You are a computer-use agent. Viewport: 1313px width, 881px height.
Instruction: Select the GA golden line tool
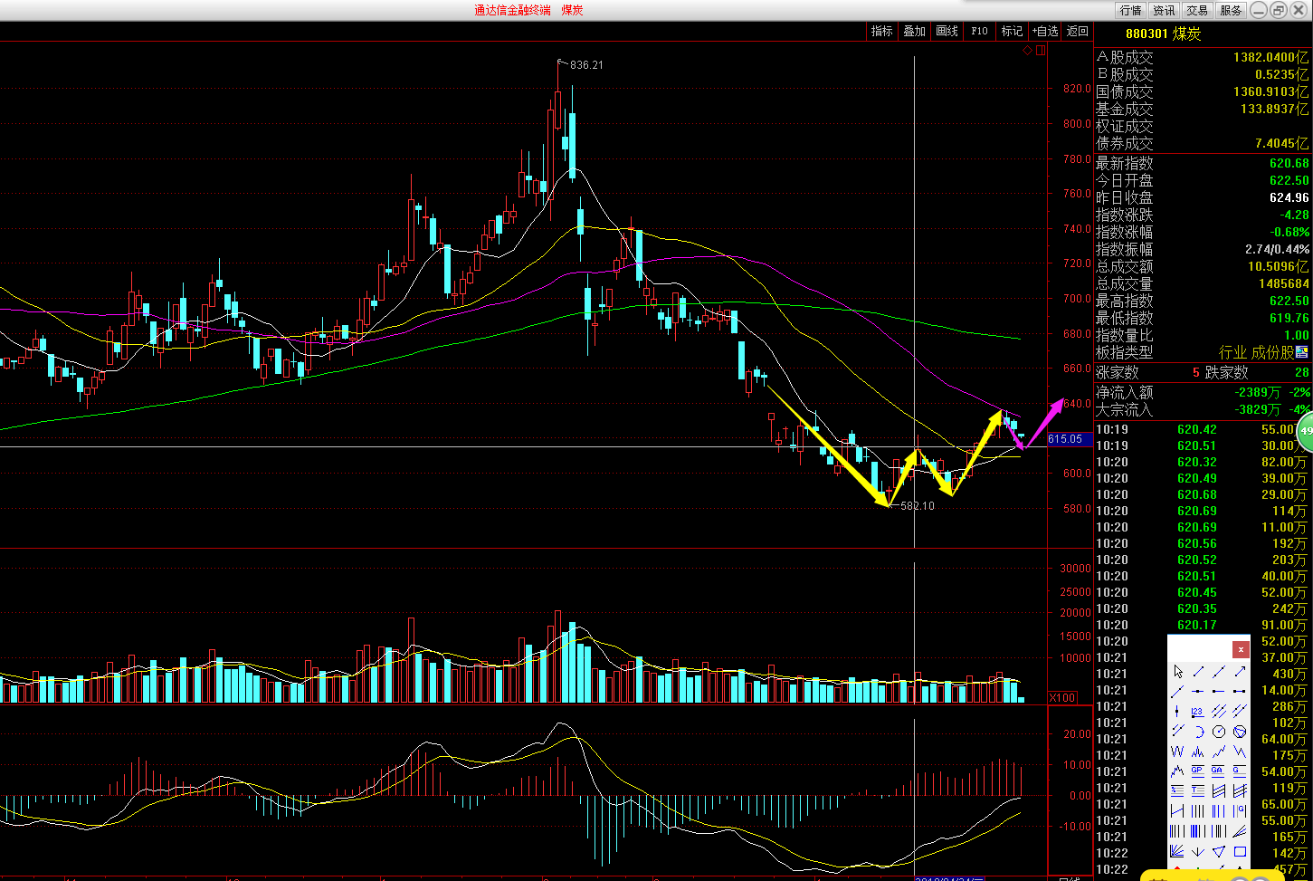pos(1219,771)
